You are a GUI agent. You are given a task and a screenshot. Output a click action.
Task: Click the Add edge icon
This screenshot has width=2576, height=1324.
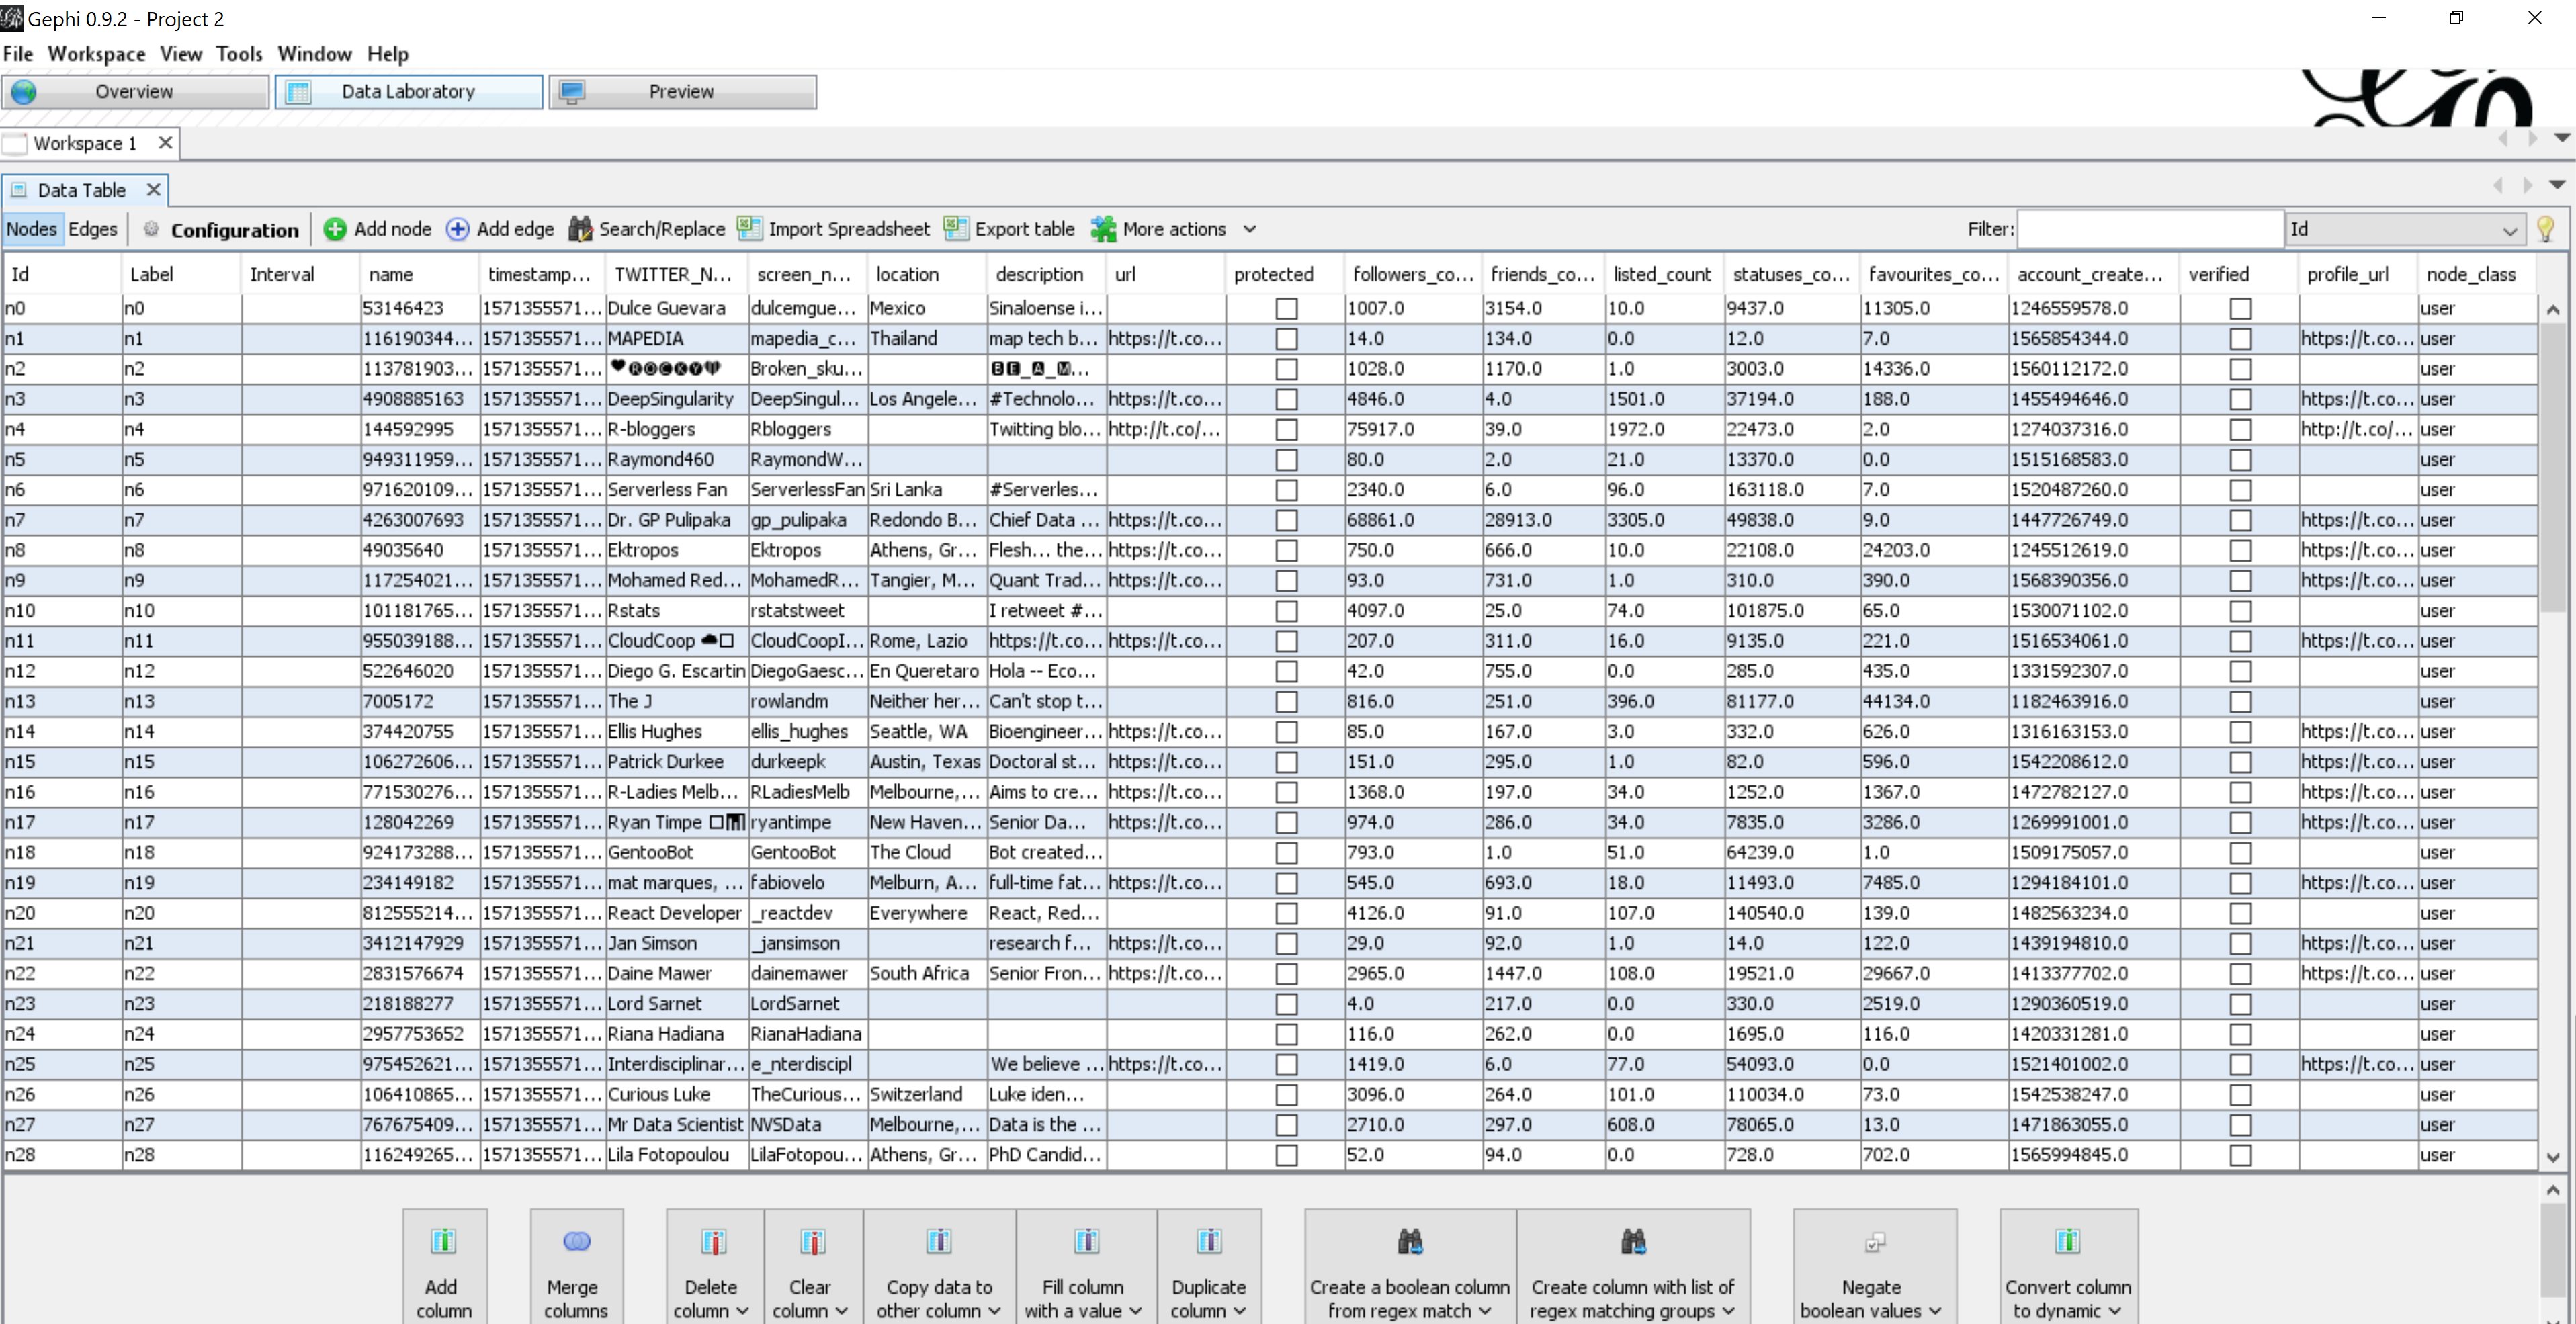tap(457, 229)
